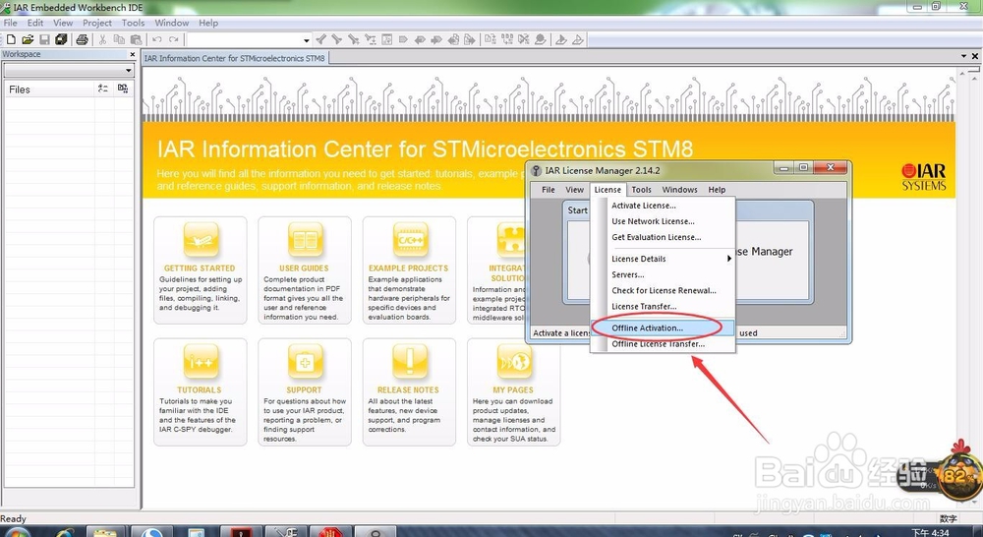983x537 pixels.
Task: Choose Get Evaluation License... menu entry
Action: (x=663, y=237)
